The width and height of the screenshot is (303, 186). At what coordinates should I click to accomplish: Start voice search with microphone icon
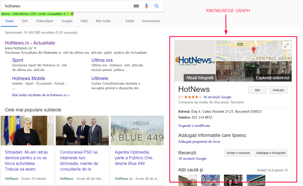click(x=146, y=6)
